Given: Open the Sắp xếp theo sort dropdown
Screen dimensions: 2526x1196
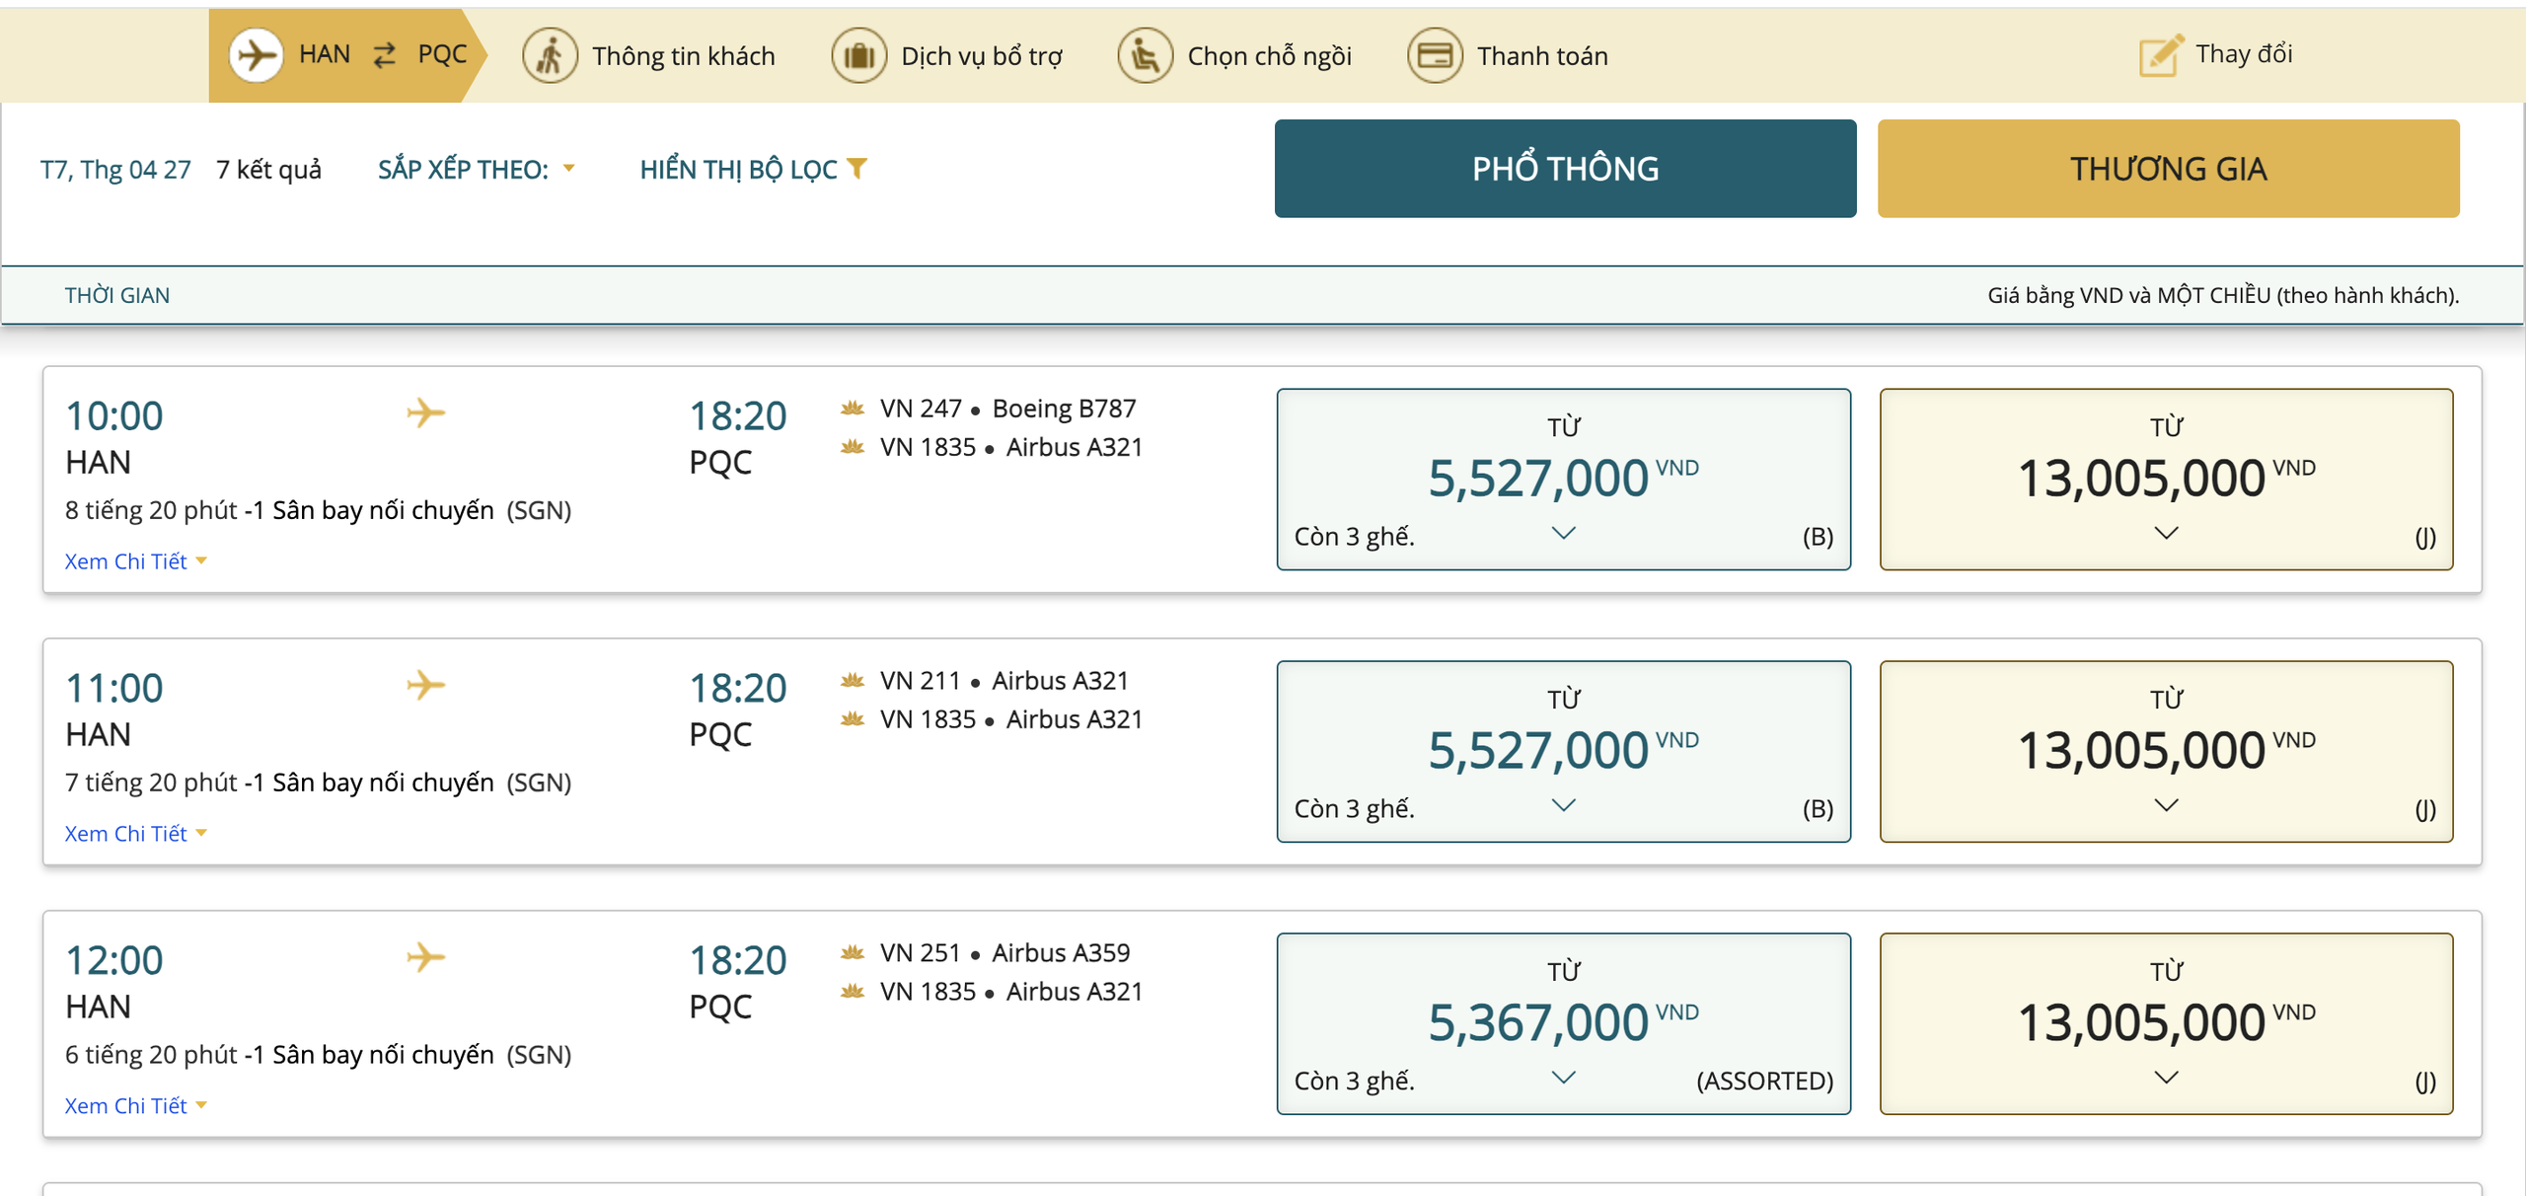Looking at the screenshot, I should [476, 169].
